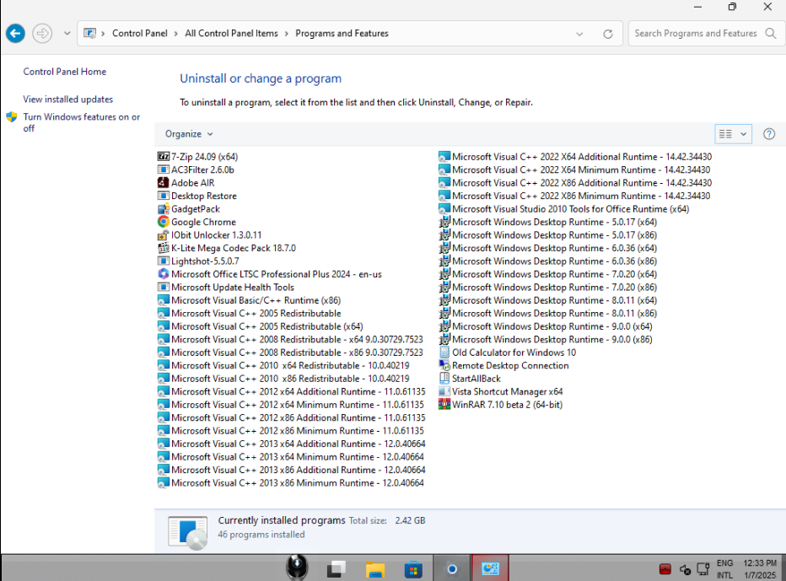Select Windows Desktop Runtime 9.0.0 (x64)
The width and height of the screenshot is (786, 581).
546,325
